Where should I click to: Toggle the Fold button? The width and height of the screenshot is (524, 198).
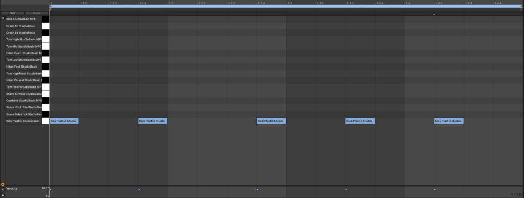(x=12, y=13)
